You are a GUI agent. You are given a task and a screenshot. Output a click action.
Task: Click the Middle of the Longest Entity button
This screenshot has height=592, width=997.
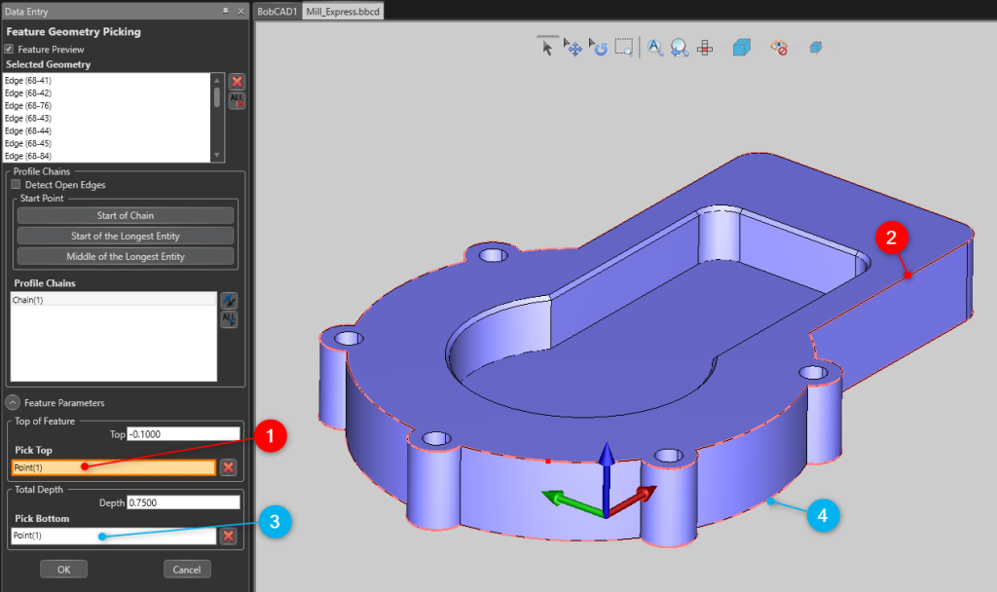[125, 256]
